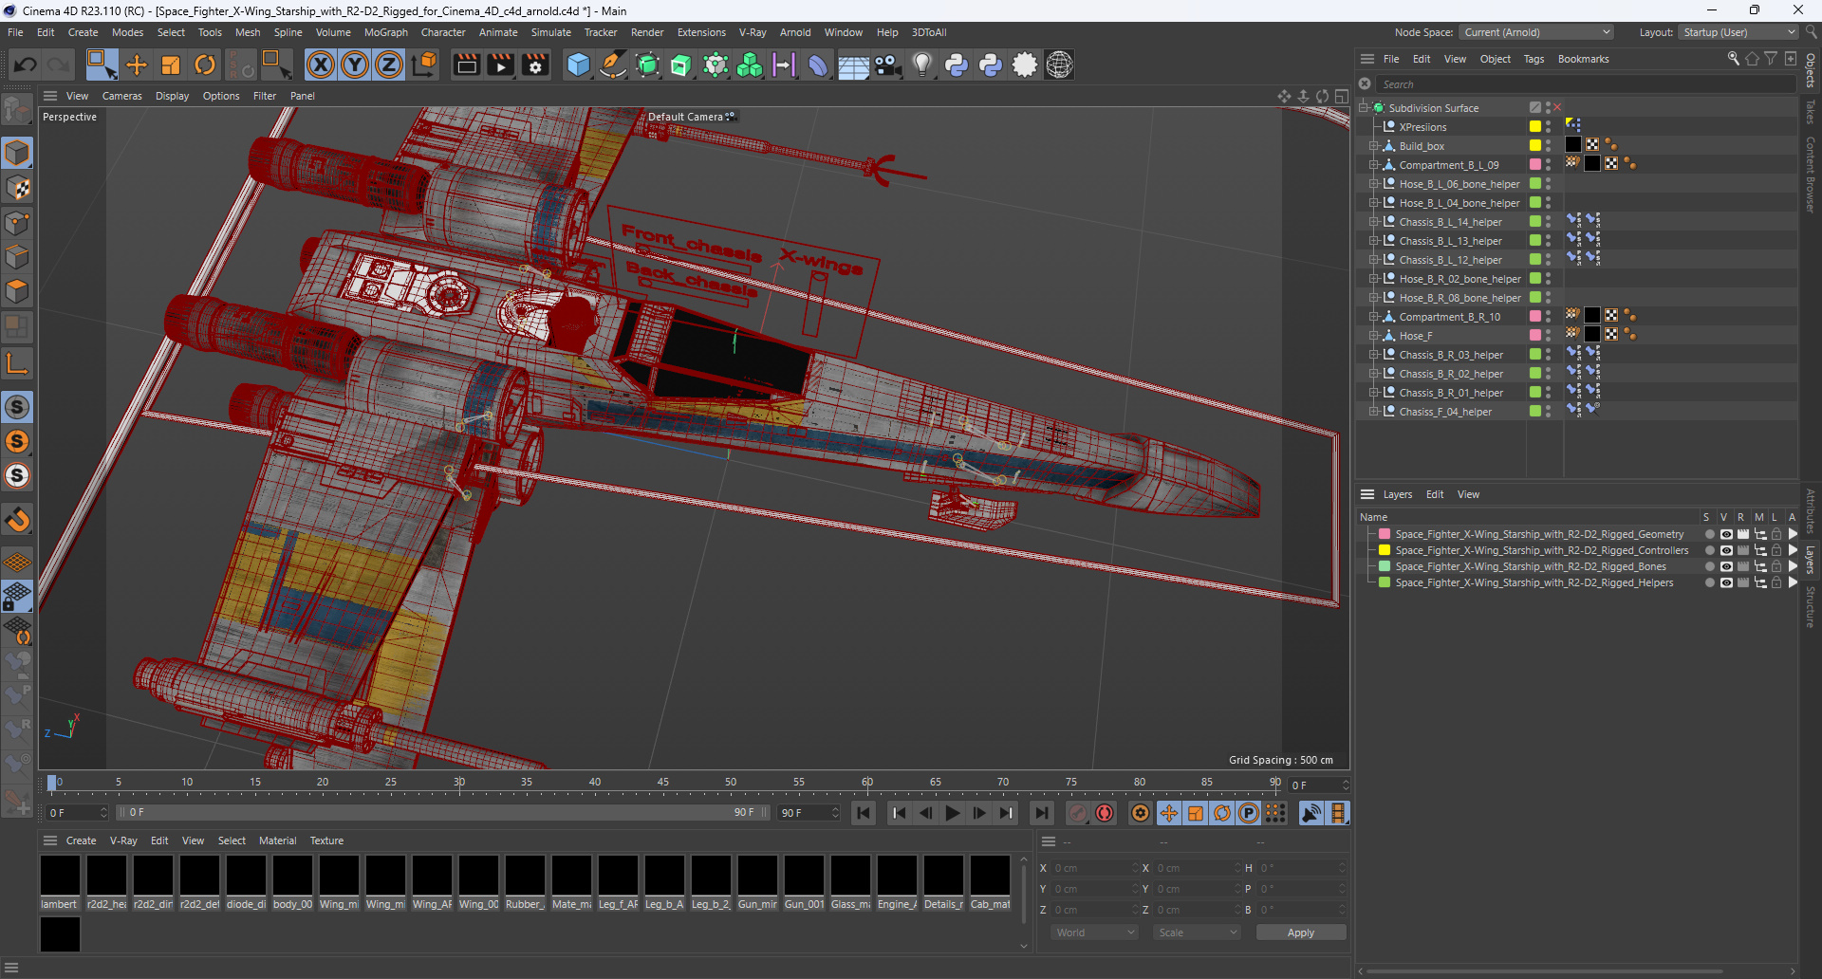This screenshot has height=979, width=1822.
Task: Click frame 45 on the timeline ruler
Action: 662,783
